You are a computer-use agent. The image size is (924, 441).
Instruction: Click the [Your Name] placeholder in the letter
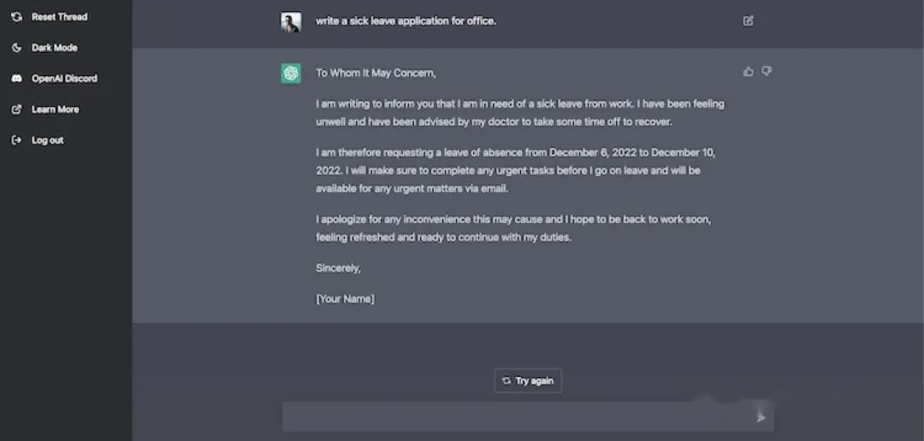pyautogui.click(x=346, y=299)
